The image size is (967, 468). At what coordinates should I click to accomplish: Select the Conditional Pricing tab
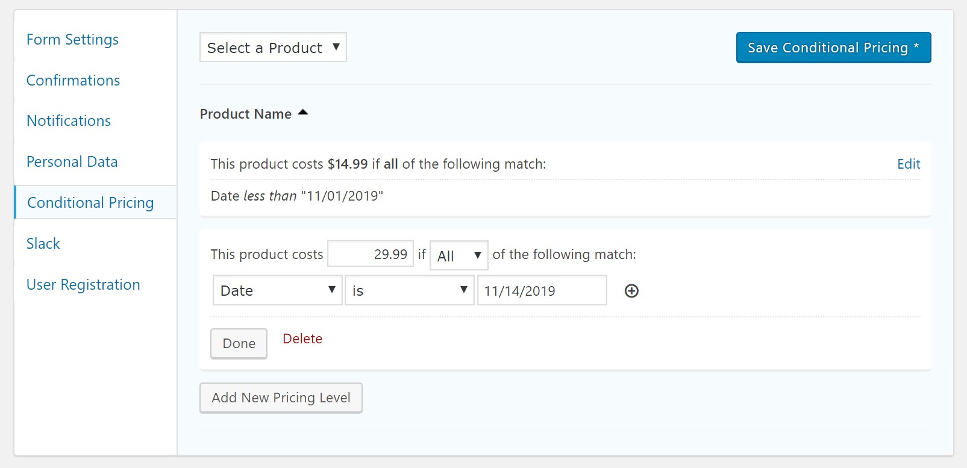point(90,203)
